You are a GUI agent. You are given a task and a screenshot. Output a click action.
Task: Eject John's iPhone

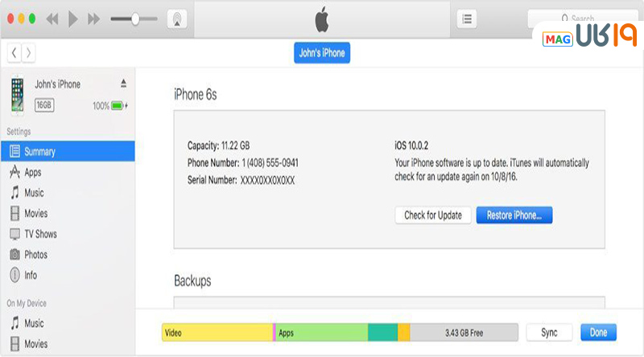(x=123, y=84)
